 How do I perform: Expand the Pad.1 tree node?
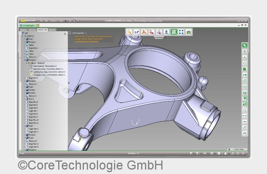pyautogui.click(x=25, y=39)
